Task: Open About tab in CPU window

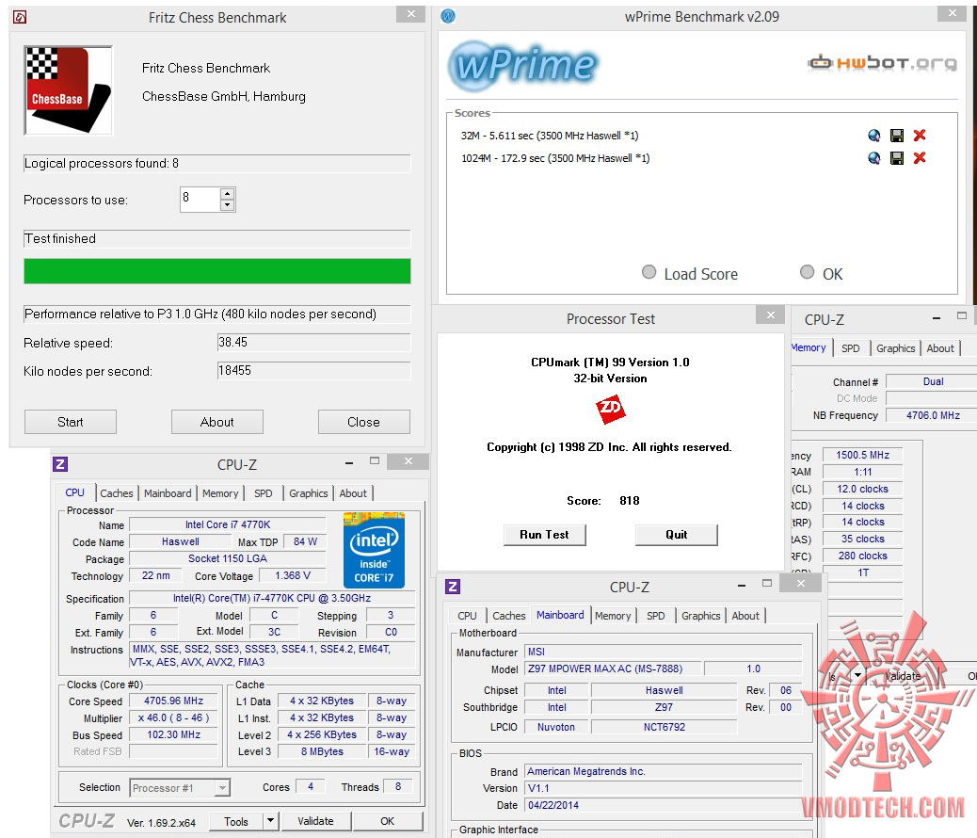Action: (x=353, y=493)
